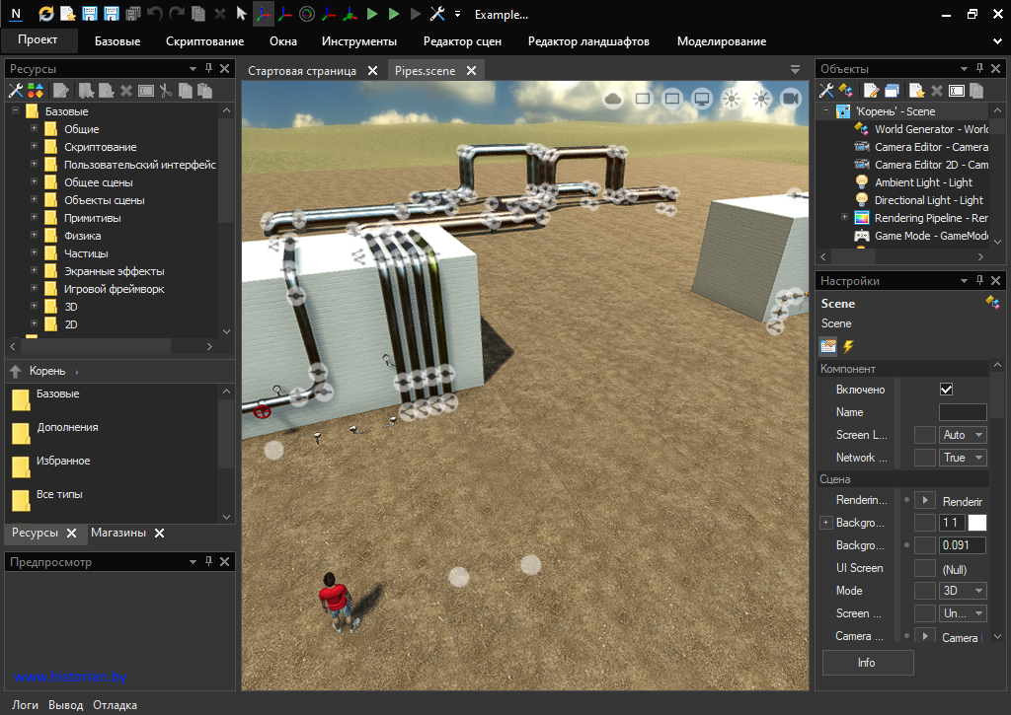Click the Undo arrow in the toolbar
The height and width of the screenshot is (715, 1011).
tap(155, 15)
